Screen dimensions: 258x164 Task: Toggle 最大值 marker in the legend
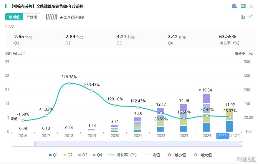201,155
